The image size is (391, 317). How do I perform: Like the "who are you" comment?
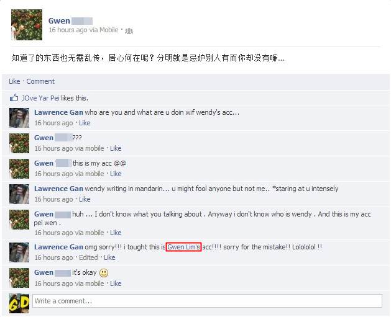(x=85, y=123)
